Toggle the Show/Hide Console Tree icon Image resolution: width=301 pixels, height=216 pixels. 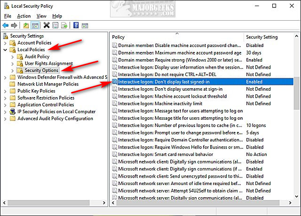point(35,25)
